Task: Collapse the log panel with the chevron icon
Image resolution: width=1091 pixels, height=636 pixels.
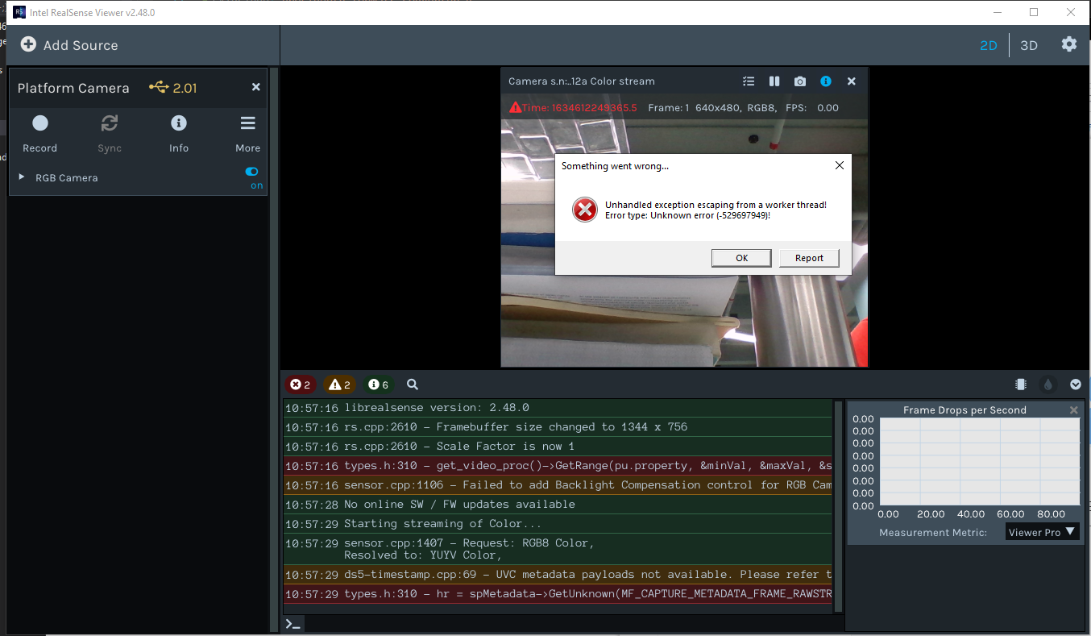Action: [1075, 385]
